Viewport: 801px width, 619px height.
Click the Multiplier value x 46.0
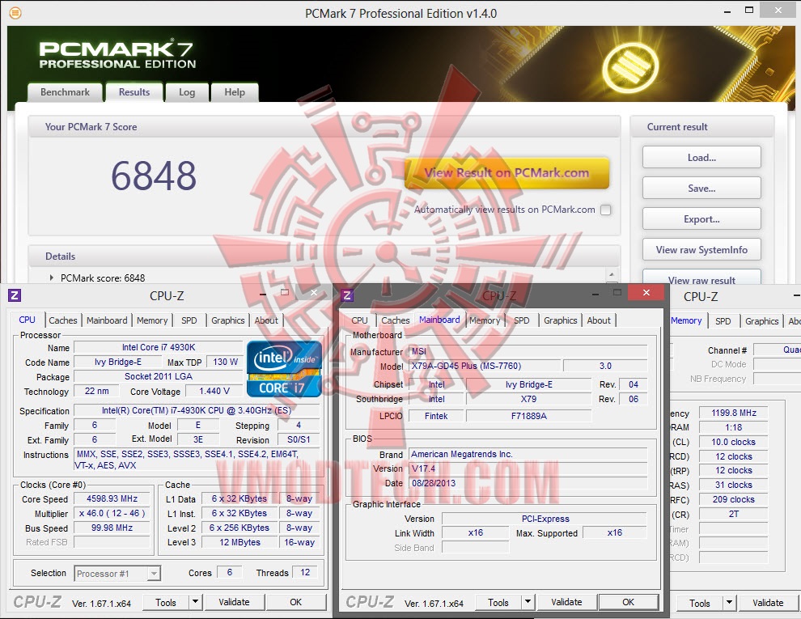pyautogui.click(x=112, y=513)
